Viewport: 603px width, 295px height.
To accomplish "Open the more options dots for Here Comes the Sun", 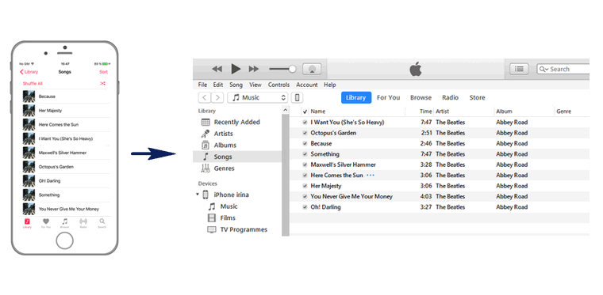I will click(x=371, y=176).
